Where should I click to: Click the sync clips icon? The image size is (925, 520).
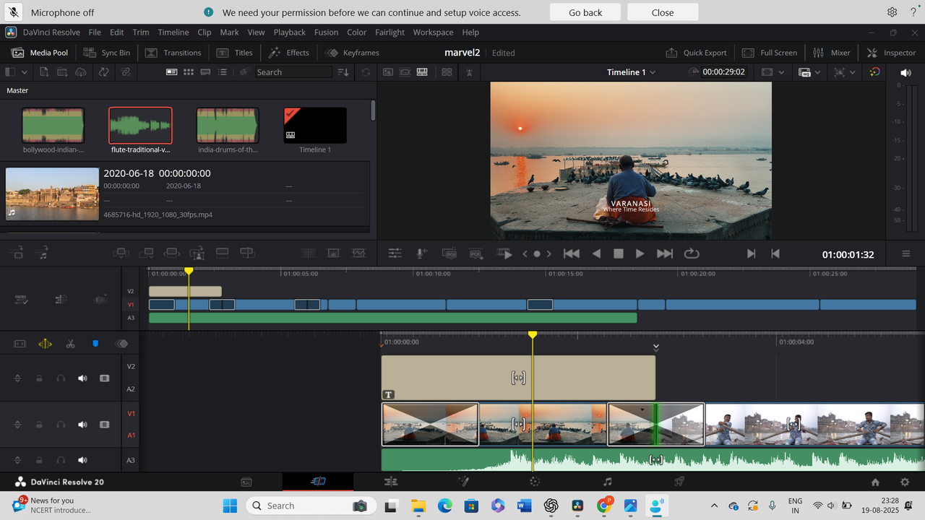(103, 72)
